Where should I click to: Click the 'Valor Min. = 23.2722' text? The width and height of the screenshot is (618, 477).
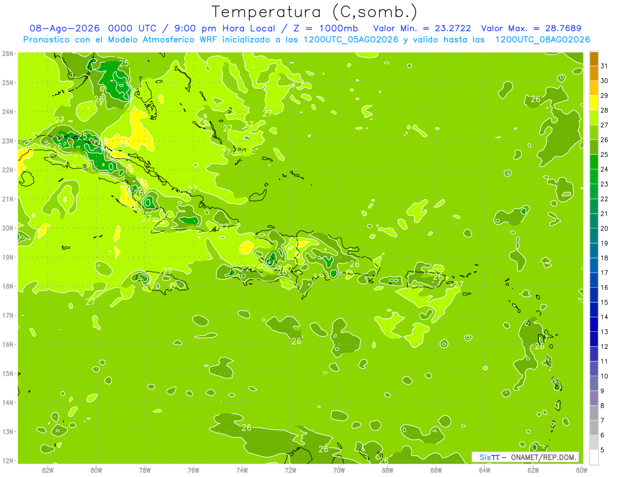point(422,28)
